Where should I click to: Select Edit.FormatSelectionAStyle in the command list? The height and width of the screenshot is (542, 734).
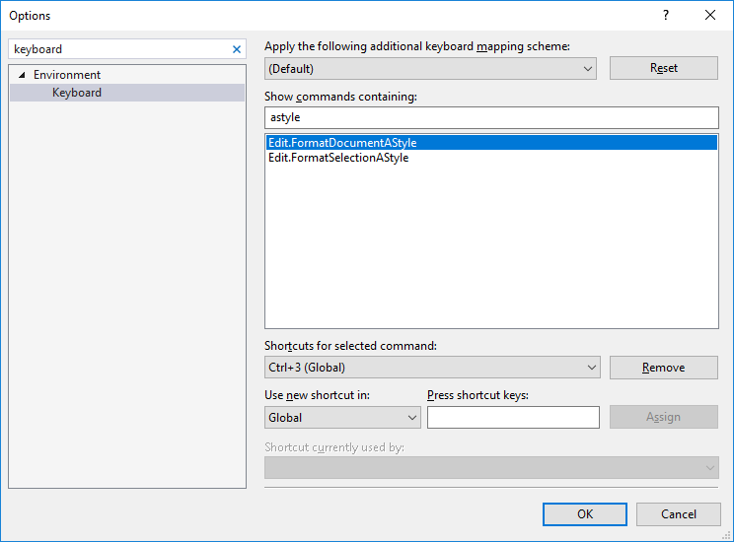coord(338,158)
